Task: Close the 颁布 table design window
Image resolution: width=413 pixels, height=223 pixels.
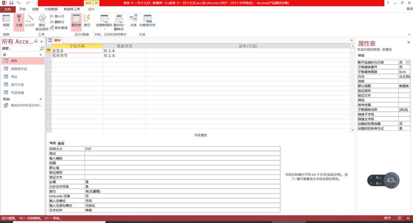Action: [352, 40]
